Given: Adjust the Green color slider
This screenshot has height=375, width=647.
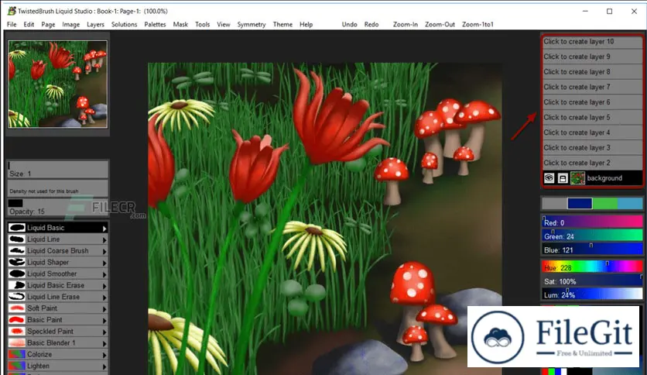Looking at the screenshot, I should [592, 236].
